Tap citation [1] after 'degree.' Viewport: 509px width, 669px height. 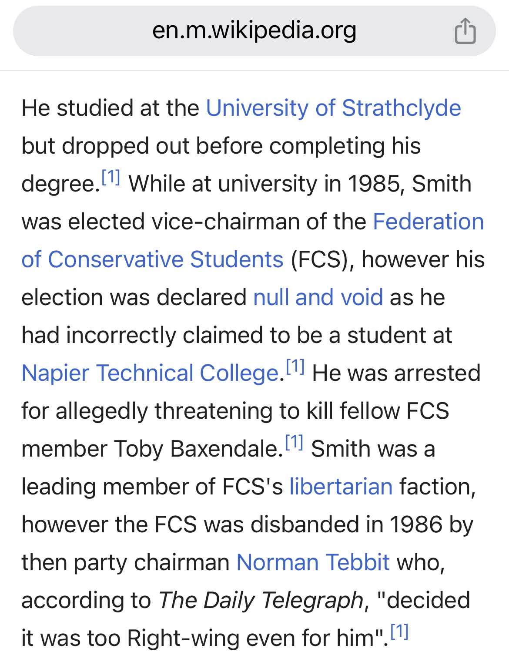pyautogui.click(x=111, y=177)
